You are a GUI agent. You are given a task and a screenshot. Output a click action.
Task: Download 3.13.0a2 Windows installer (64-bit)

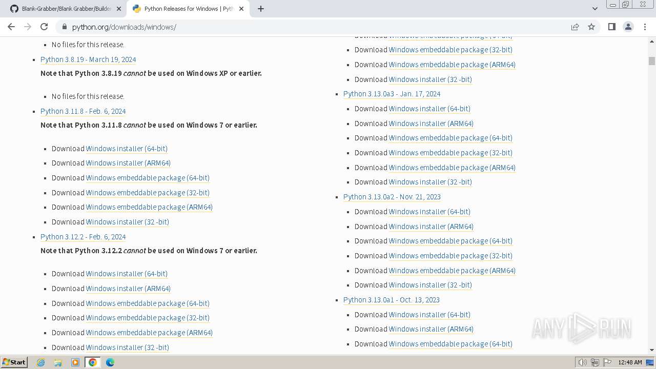tap(429, 212)
